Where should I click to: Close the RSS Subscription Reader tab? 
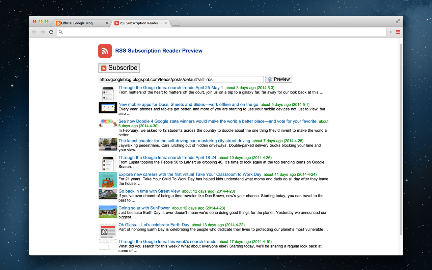point(165,23)
